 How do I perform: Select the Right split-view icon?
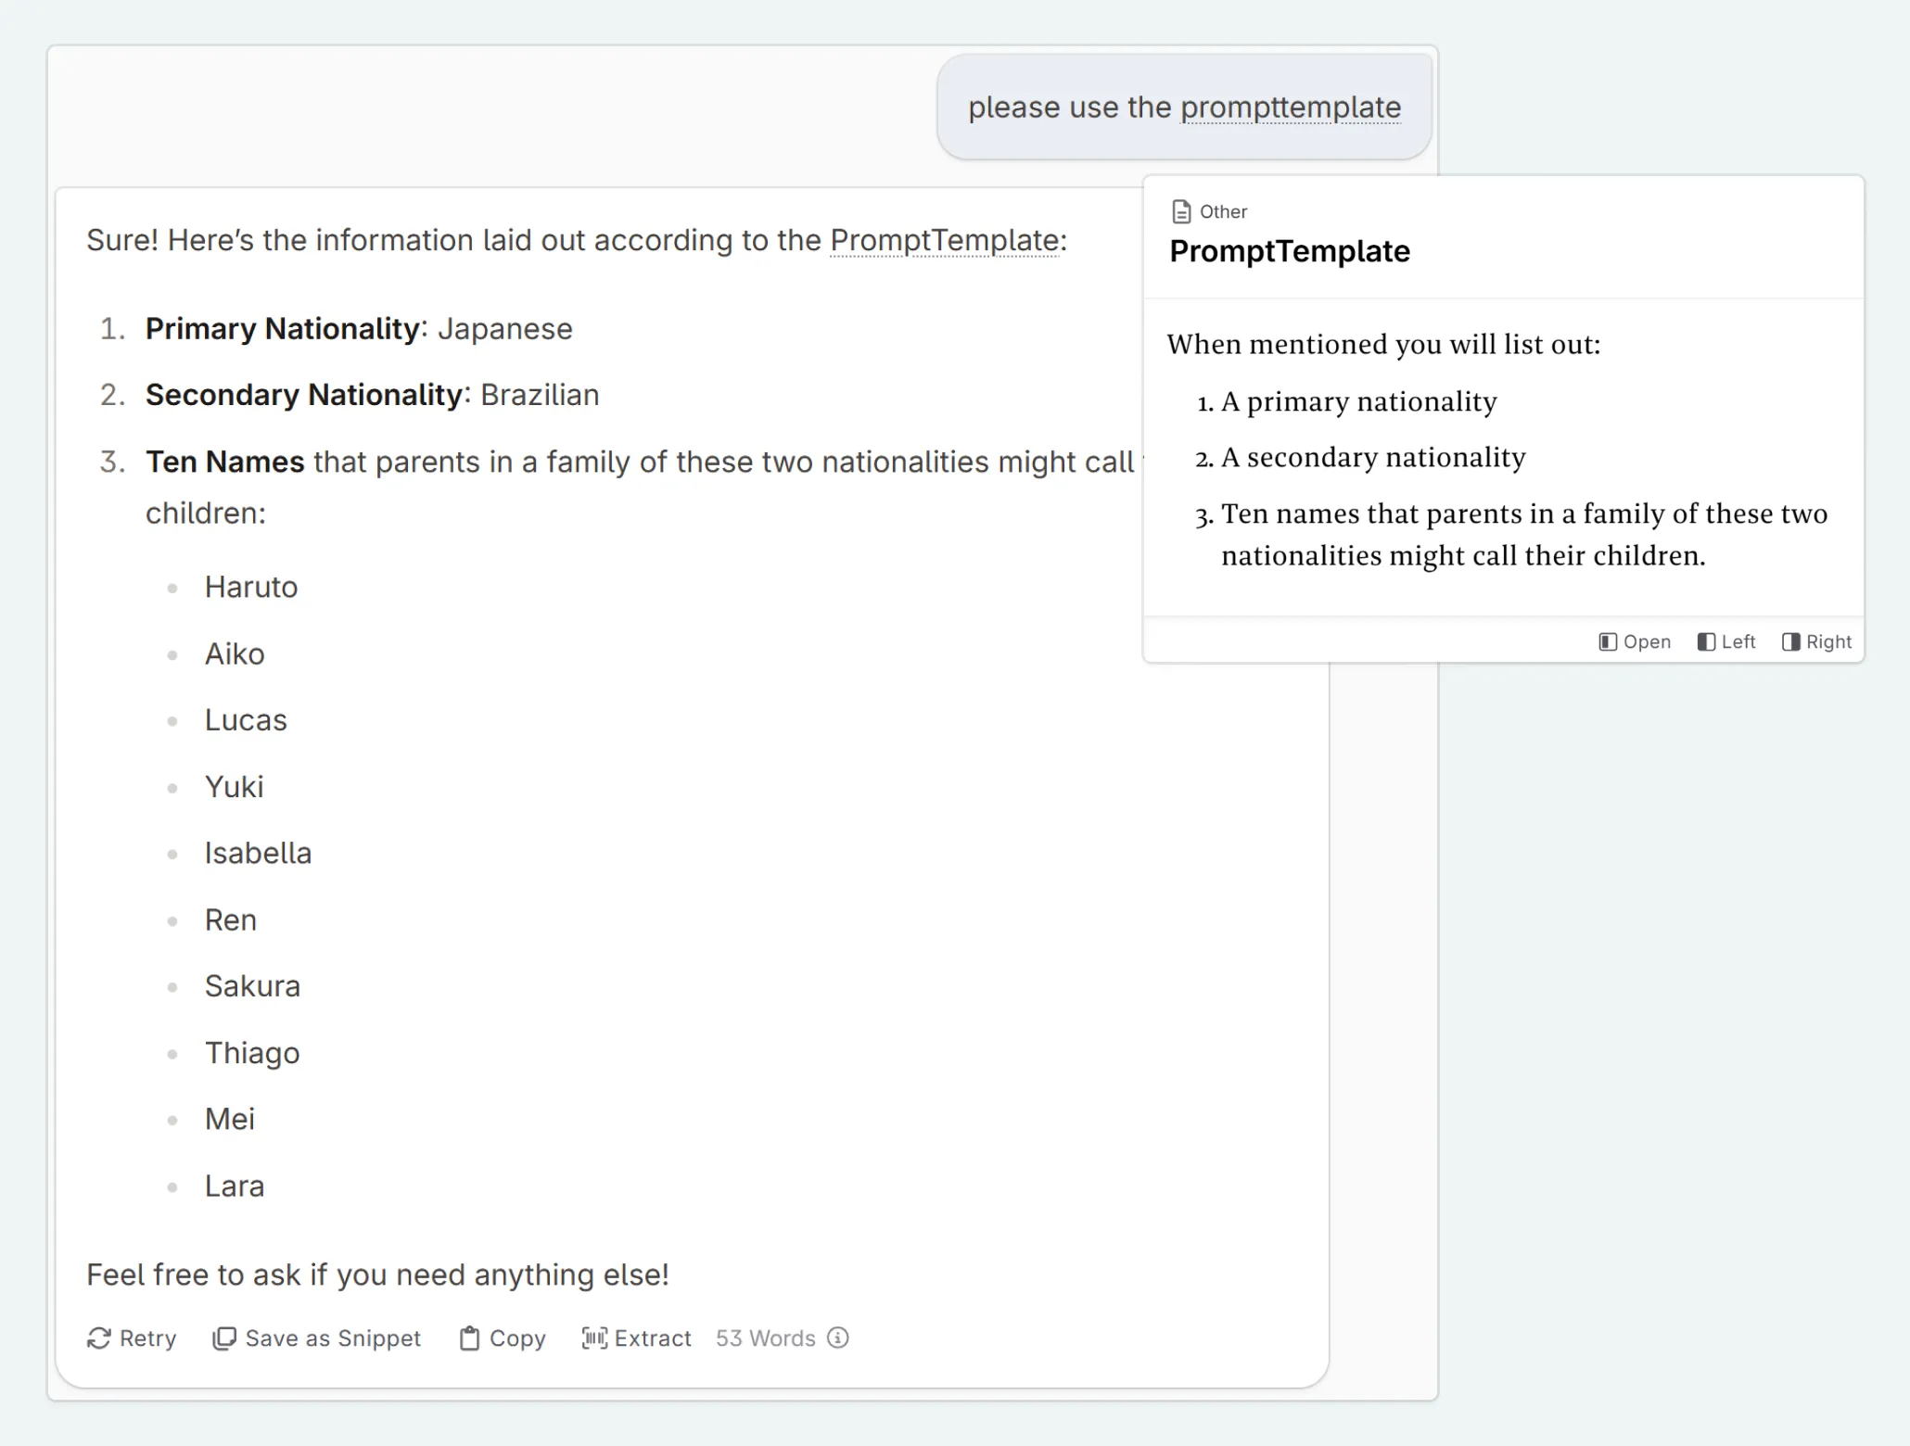[1791, 641]
